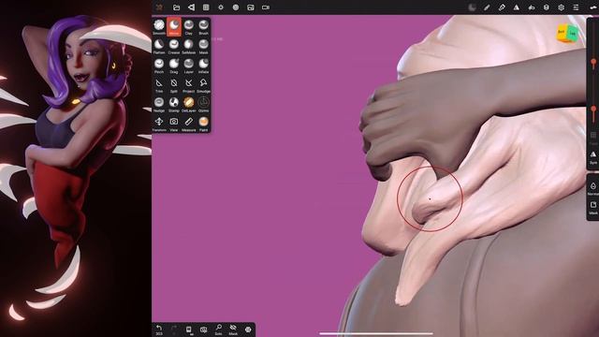Click the Redo arrow button
The height and width of the screenshot is (337, 599).
pyautogui.click(x=174, y=329)
